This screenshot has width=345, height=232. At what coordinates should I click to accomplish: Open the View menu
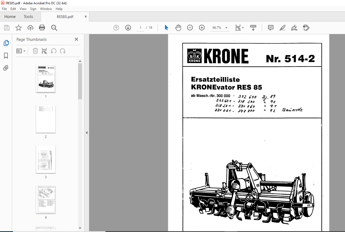click(x=23, y=9)
